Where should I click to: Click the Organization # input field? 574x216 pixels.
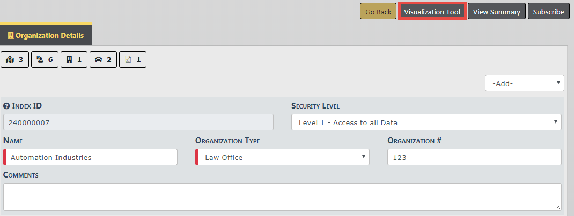click(474, 157)
